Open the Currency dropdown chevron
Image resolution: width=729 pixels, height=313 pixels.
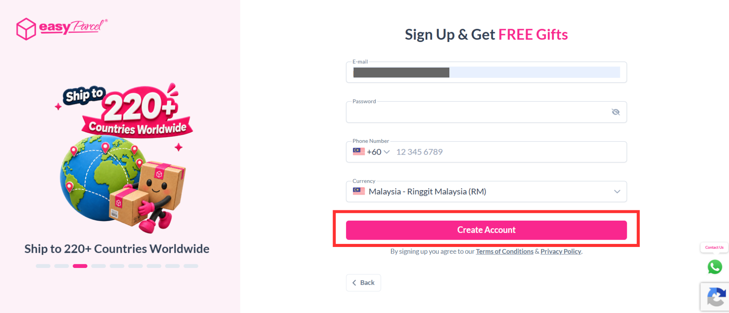tap(617, 192)
